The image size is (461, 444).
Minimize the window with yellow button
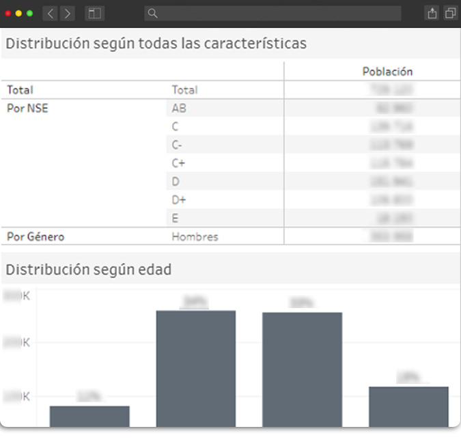coord(18,13)
